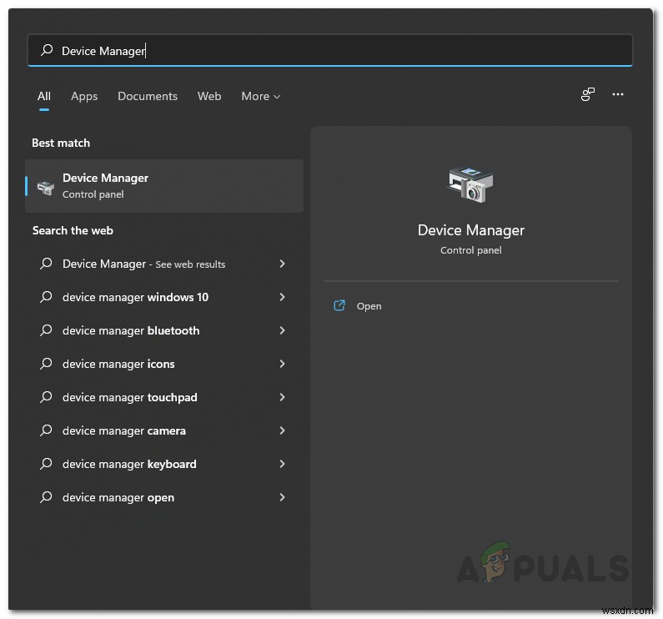
Task: Select the Device Manager Control panel best match
Action: 164,186
